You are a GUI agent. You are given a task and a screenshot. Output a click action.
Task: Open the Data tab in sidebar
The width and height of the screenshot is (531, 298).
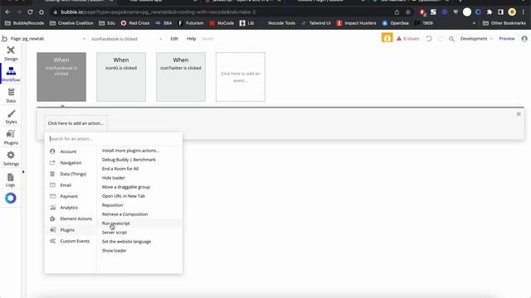tap(11, 96)
